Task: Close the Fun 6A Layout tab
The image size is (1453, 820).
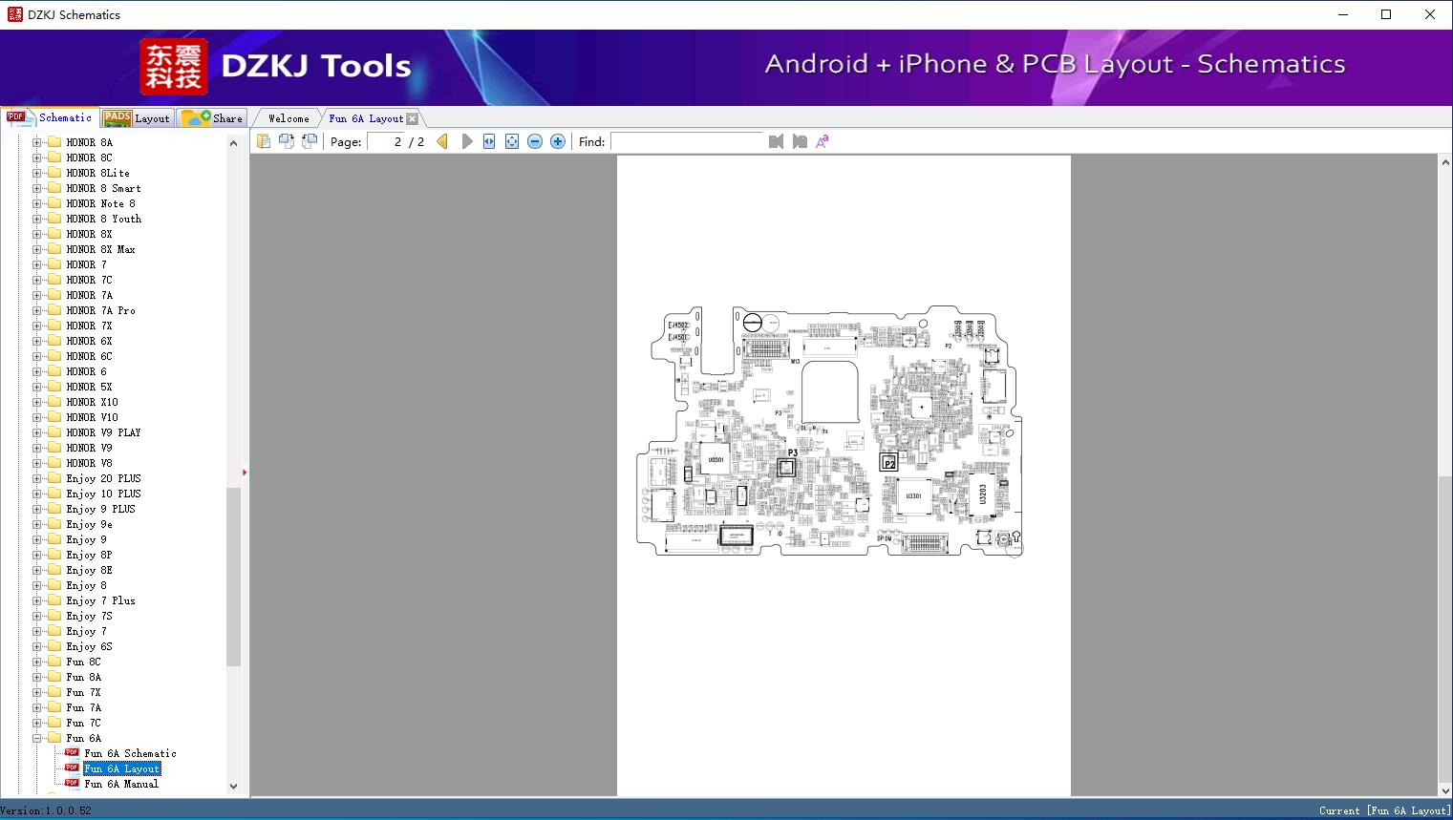Action: (x=413, y=118)
